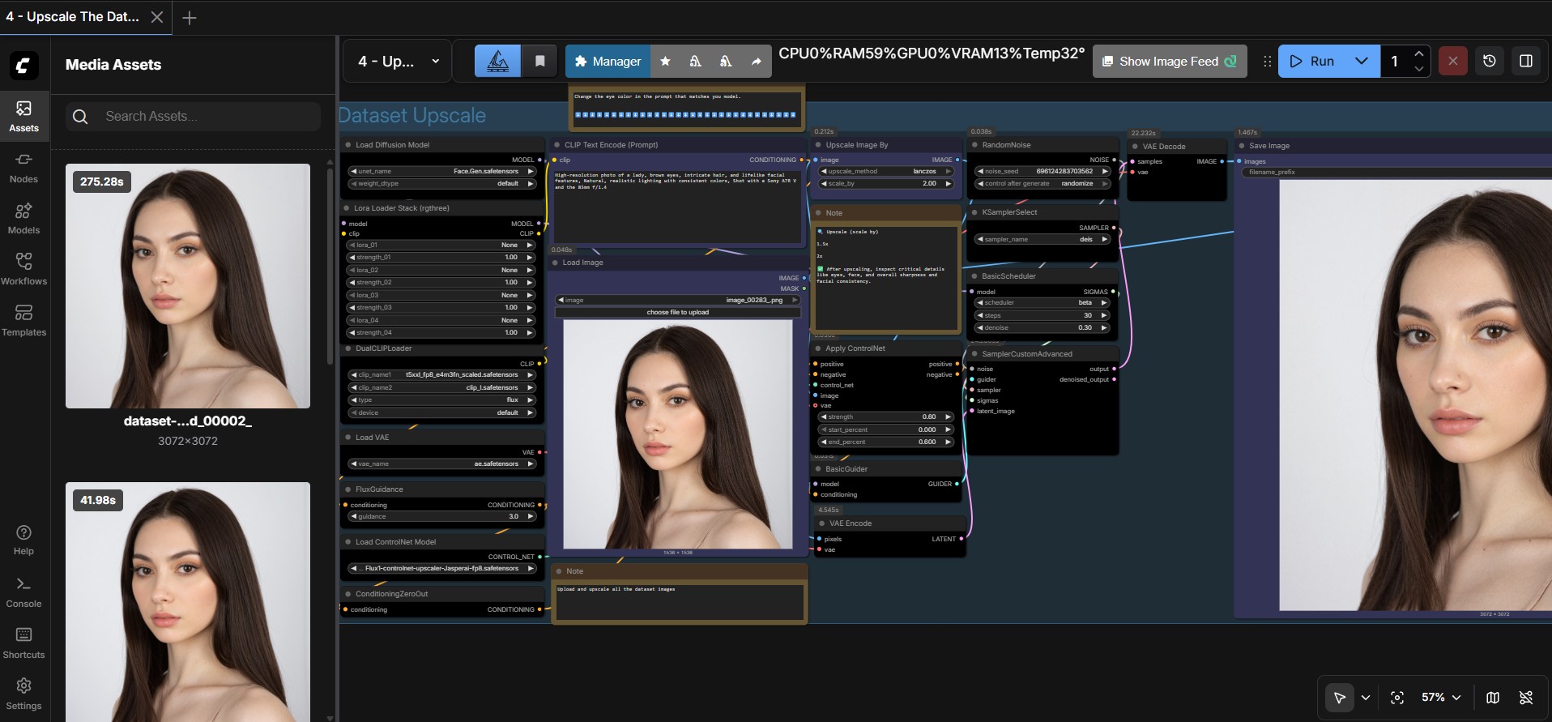Viewport: 1552px width, 722px height.
Task: Collapse the VAE Decode node via its dot
Action: coord(1134,147)
